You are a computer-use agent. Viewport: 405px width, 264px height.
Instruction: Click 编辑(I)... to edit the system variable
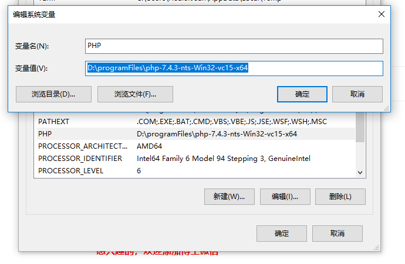(285, 197)
